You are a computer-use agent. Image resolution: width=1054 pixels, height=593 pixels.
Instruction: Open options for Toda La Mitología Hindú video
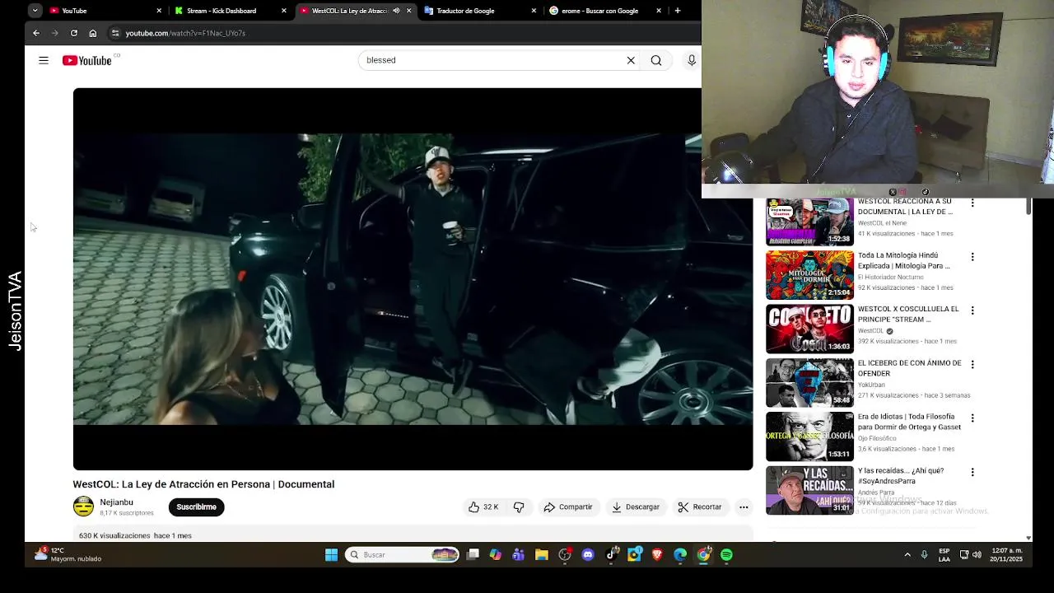[x=972, y=257]
